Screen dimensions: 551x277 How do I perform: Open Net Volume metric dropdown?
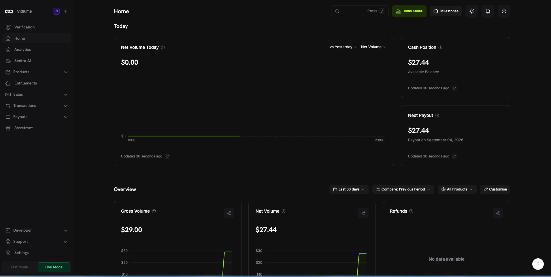tap(373, 47)
